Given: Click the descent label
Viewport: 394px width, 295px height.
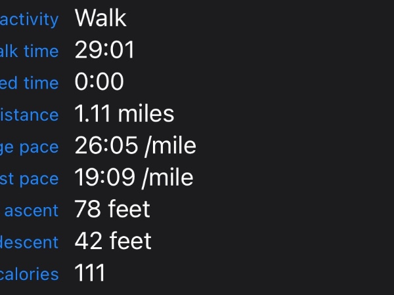Looking at the screenshot, I should click(x=30, y=243).
